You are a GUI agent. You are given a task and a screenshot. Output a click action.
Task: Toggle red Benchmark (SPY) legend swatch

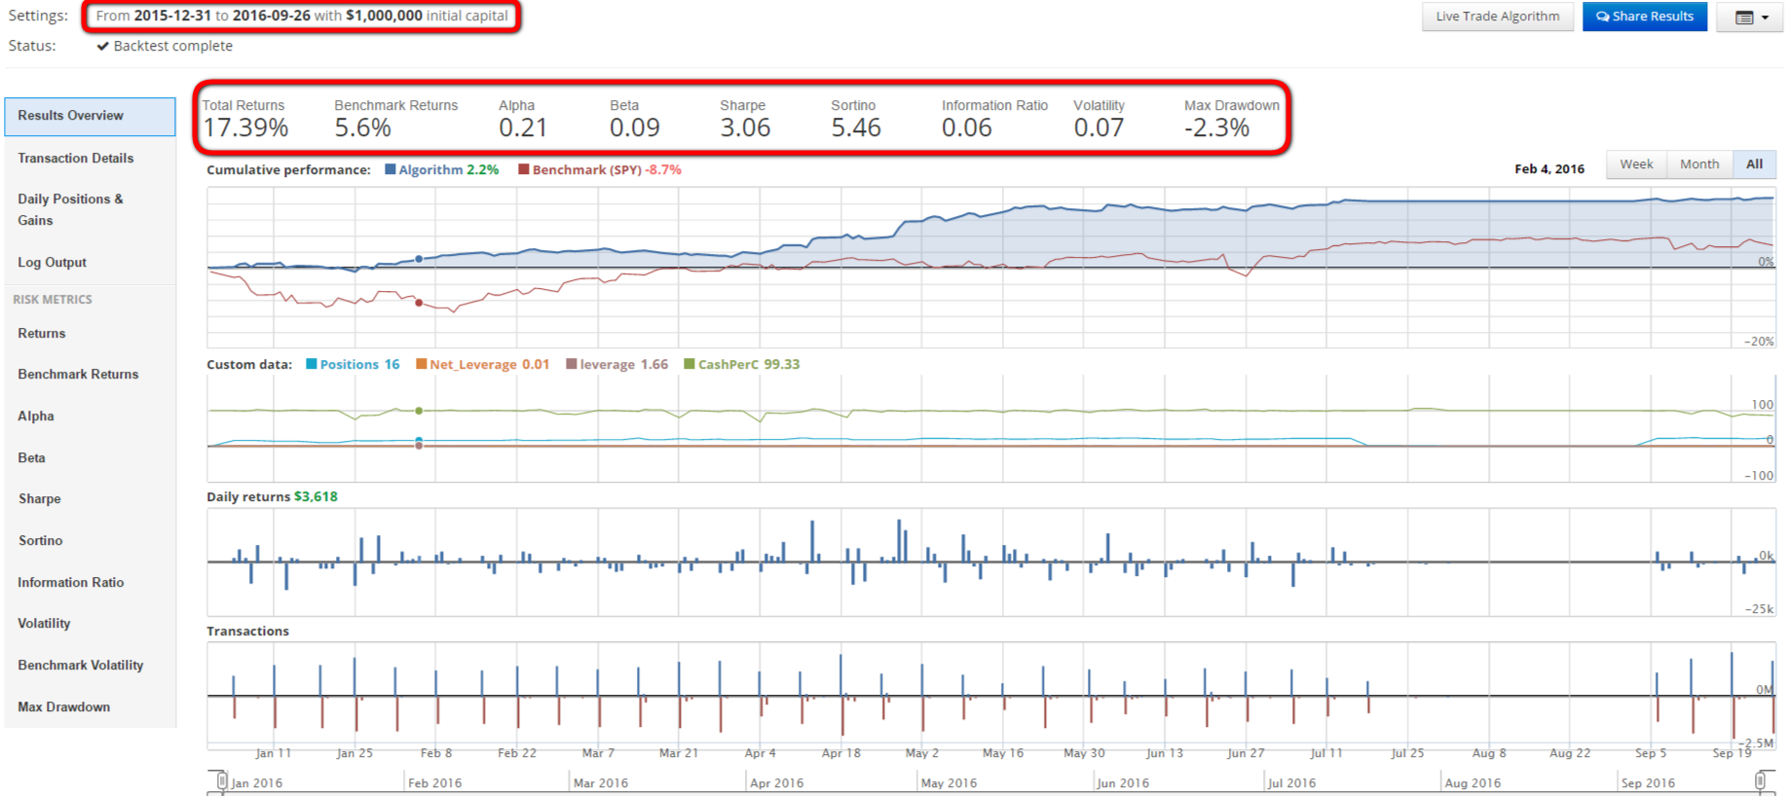click(524, 169)
